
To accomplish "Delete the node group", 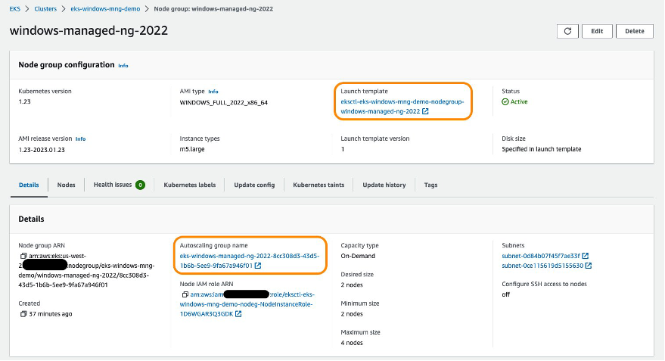I will (x=635, y=31).
